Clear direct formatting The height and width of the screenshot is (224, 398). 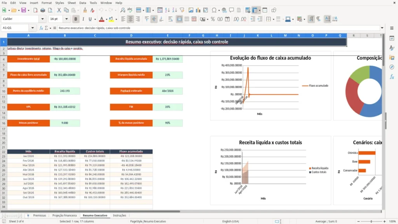coord(93,10)
